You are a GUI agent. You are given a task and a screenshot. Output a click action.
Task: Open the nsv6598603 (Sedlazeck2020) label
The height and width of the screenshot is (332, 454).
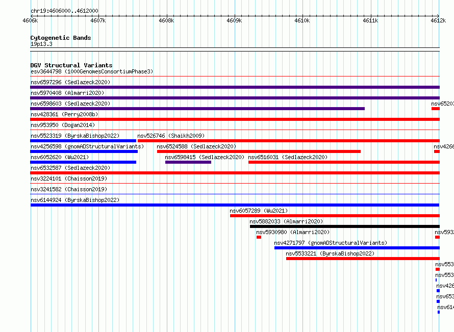point(70,104)
